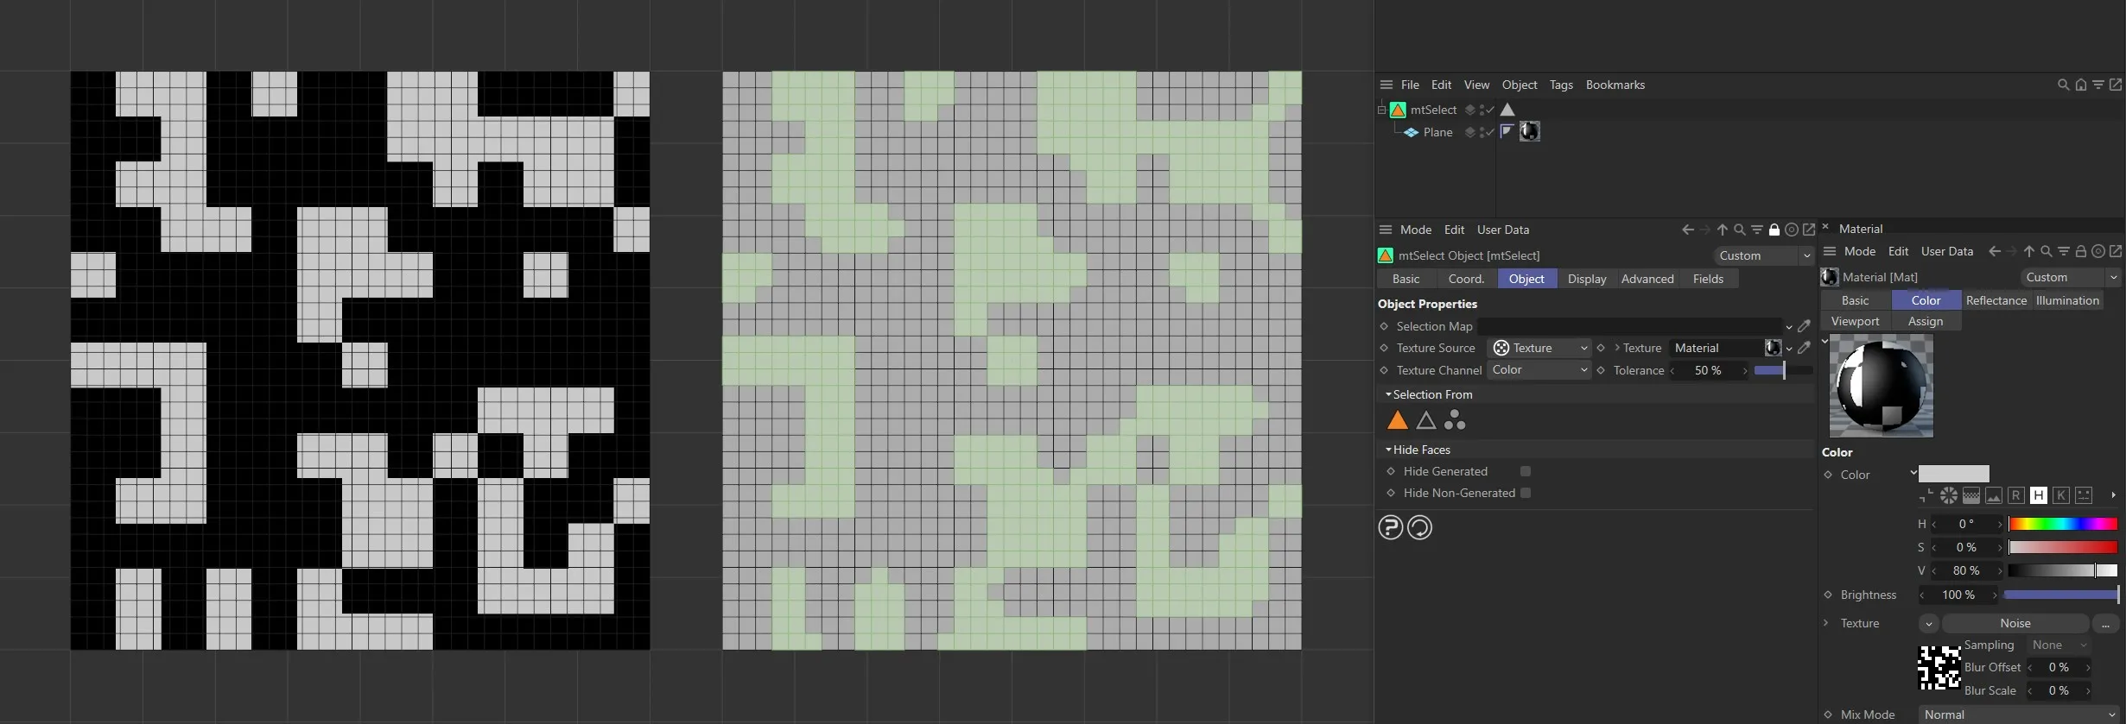Go back in Material Attribute Manager
The width and height of the screenshot is (2126, 724).
click(x=1994, y=251)
